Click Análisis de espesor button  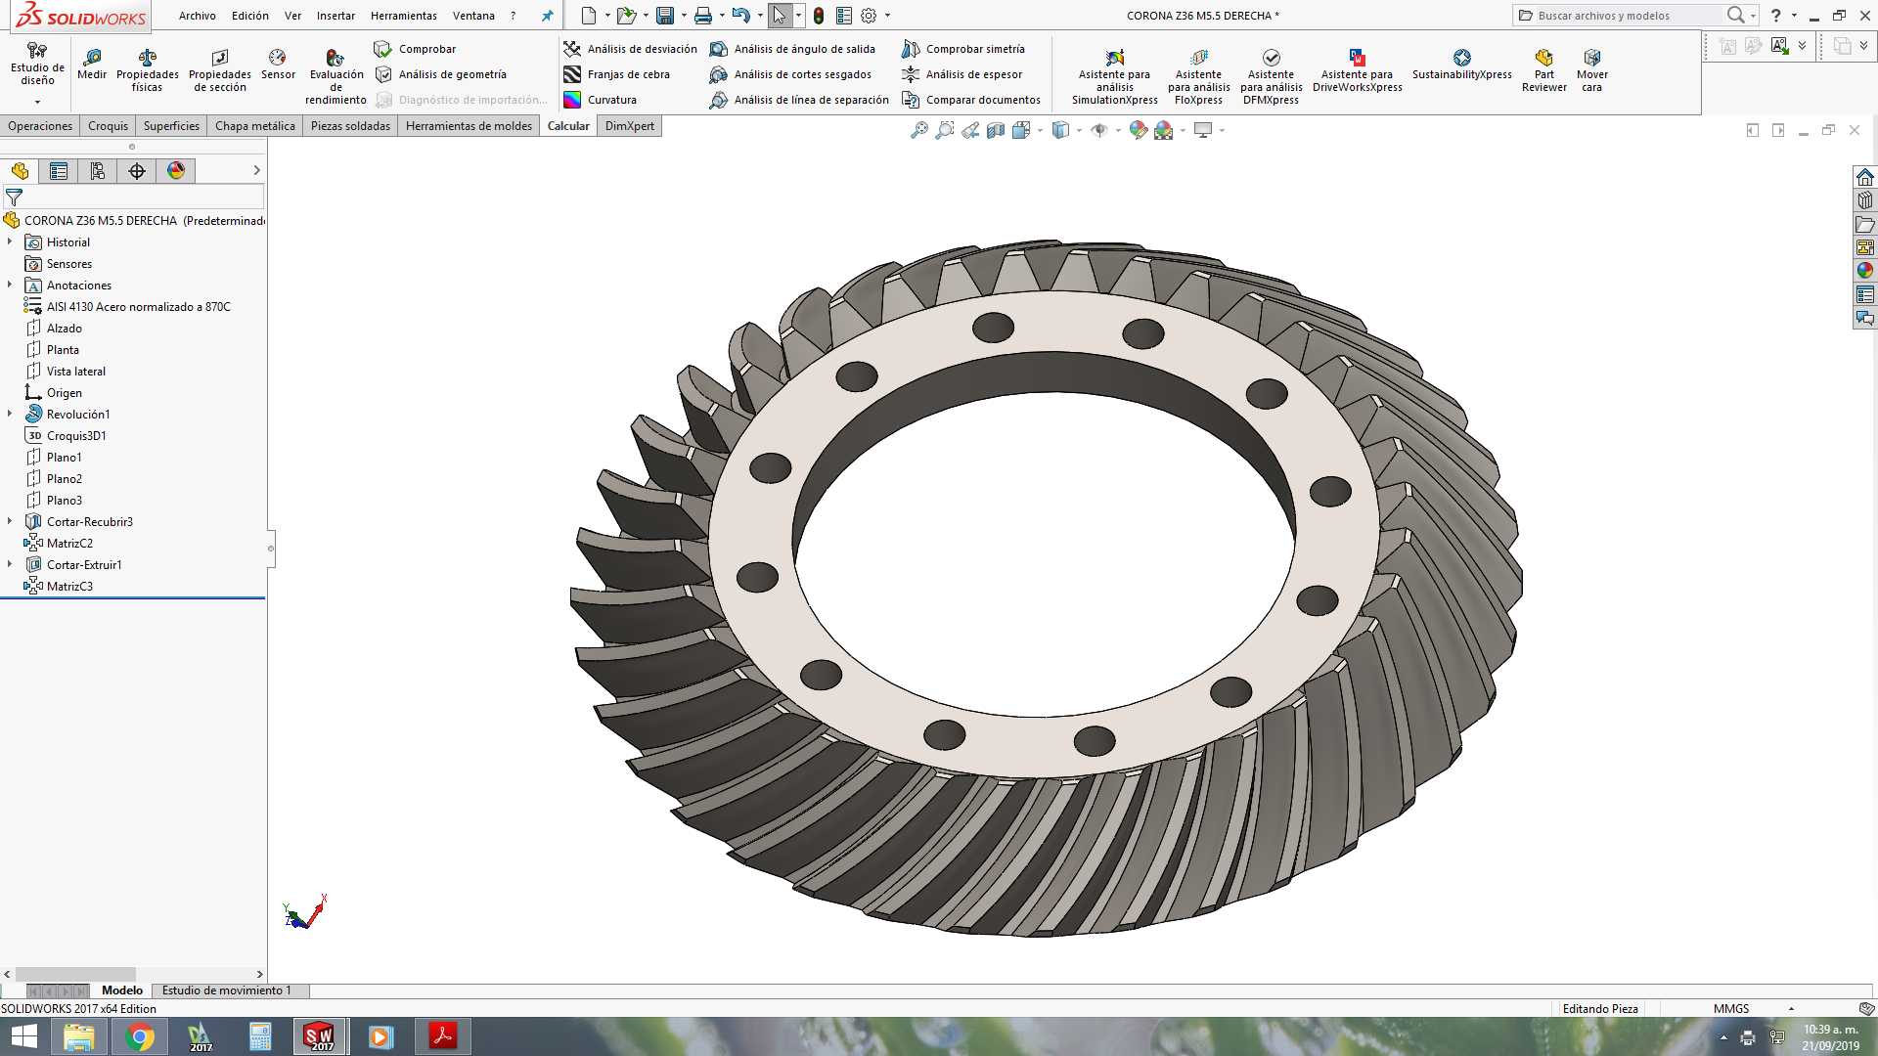pyautogui.click(x=961, y=74)
